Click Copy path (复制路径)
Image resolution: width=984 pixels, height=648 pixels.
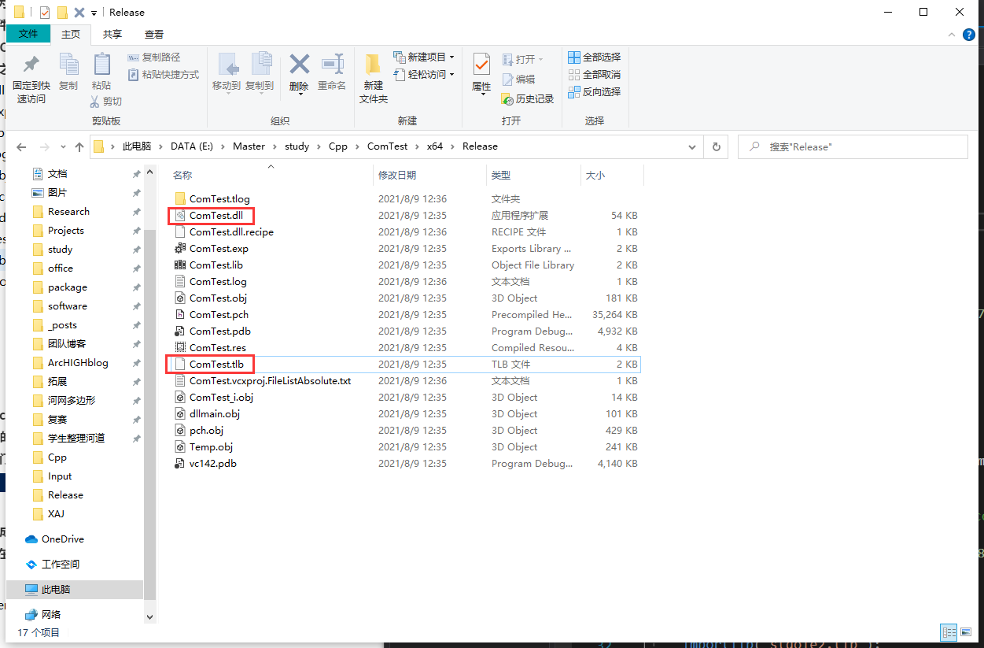click(x=154, y=57)
